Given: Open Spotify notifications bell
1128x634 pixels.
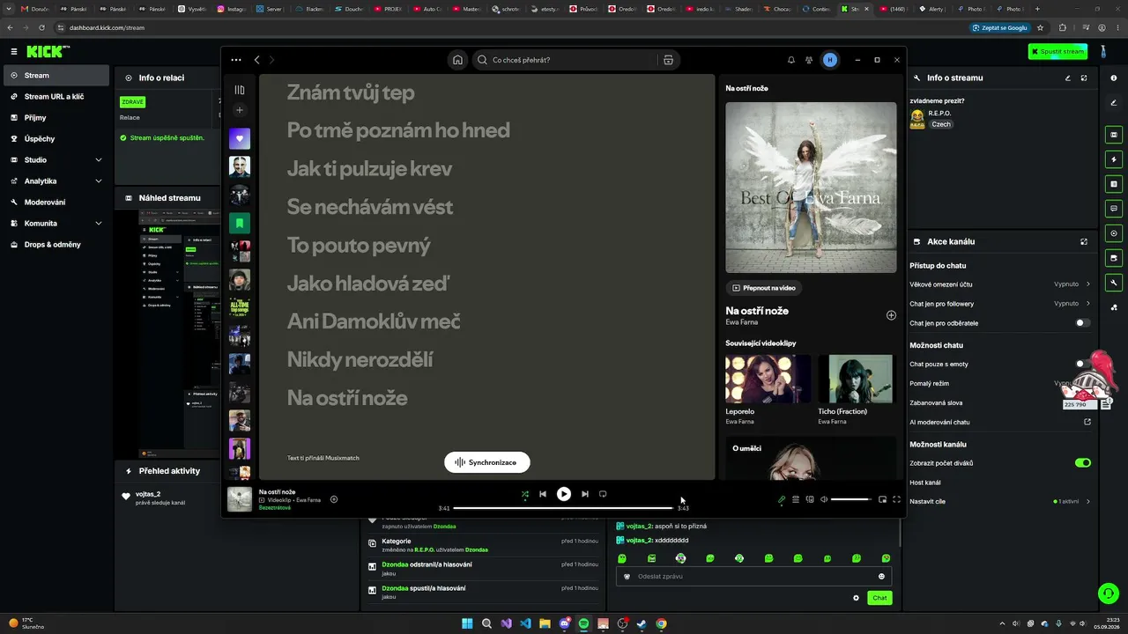Looking at the screenshot, I should [x=790, y=60].
